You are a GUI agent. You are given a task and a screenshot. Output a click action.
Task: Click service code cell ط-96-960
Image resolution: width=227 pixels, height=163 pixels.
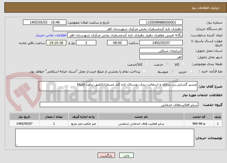(x=199, y=124)
